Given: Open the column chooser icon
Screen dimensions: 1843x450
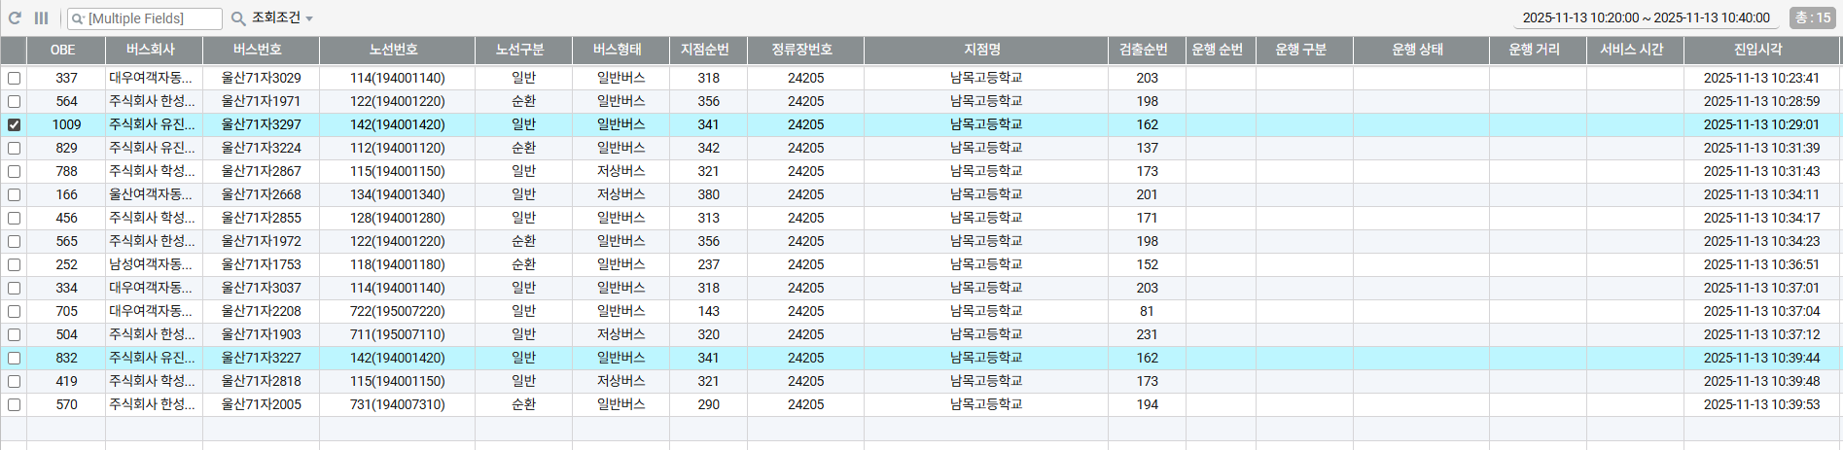Looking at the screenshot, I should (41, 18).
